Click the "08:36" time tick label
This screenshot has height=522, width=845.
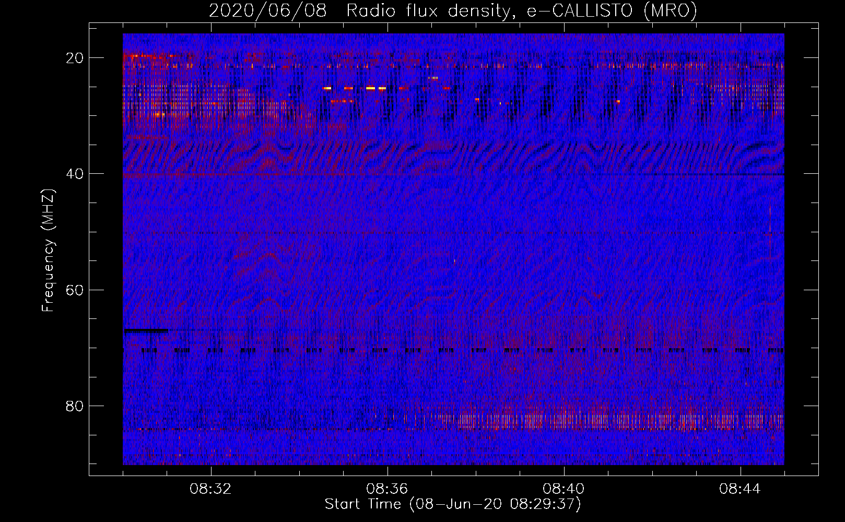[387, 489]
